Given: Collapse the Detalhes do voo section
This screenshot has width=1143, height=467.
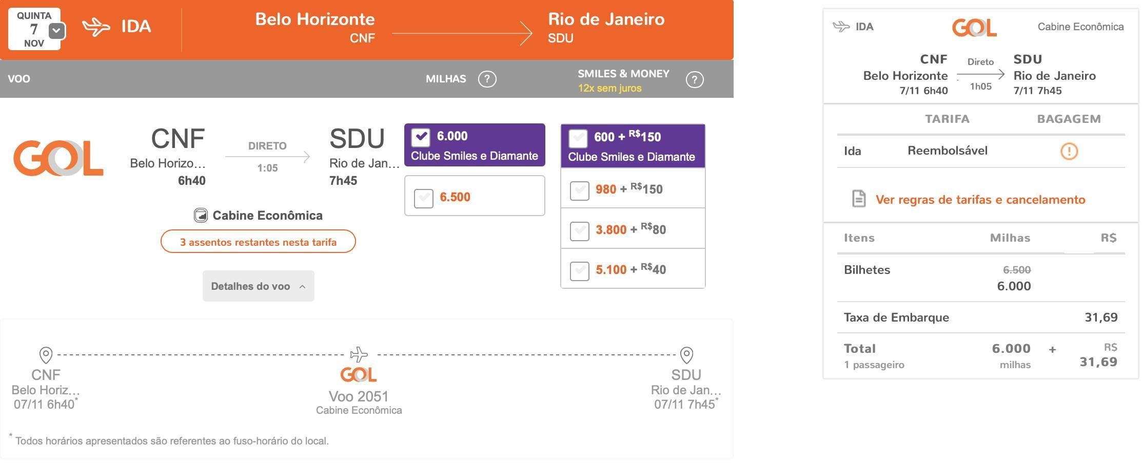Looking at the screenshot, I should [x=258, y=286].
